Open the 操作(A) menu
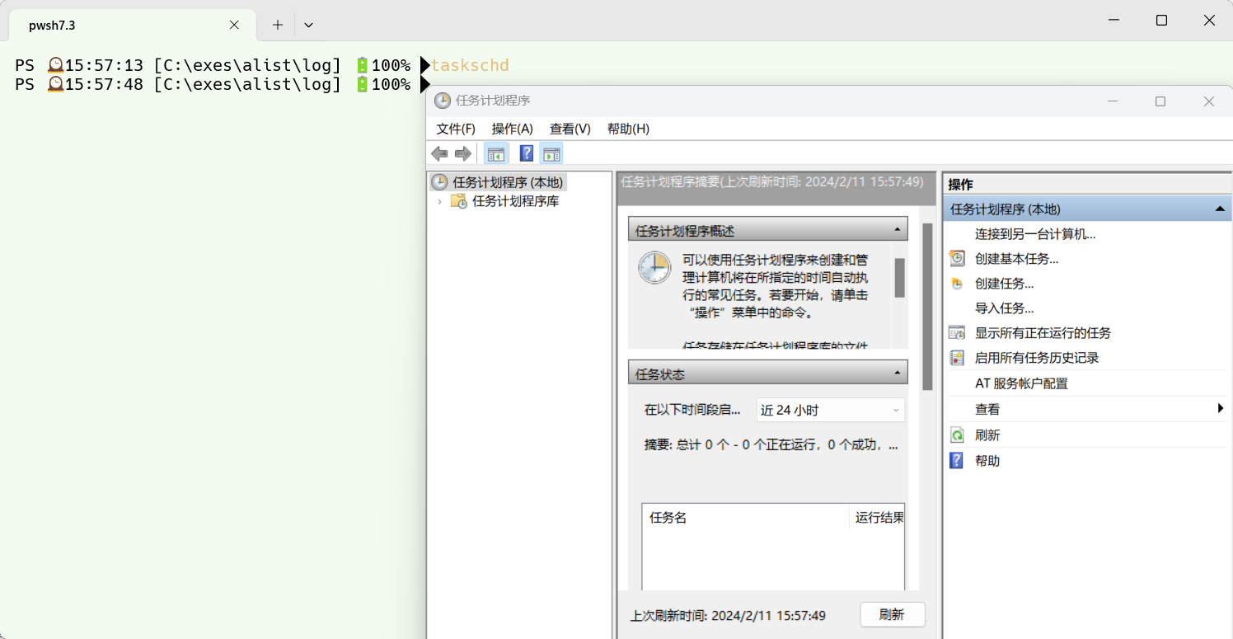Image resolution: width=1233 pixels, height=639 pixels. click(513, 129)
